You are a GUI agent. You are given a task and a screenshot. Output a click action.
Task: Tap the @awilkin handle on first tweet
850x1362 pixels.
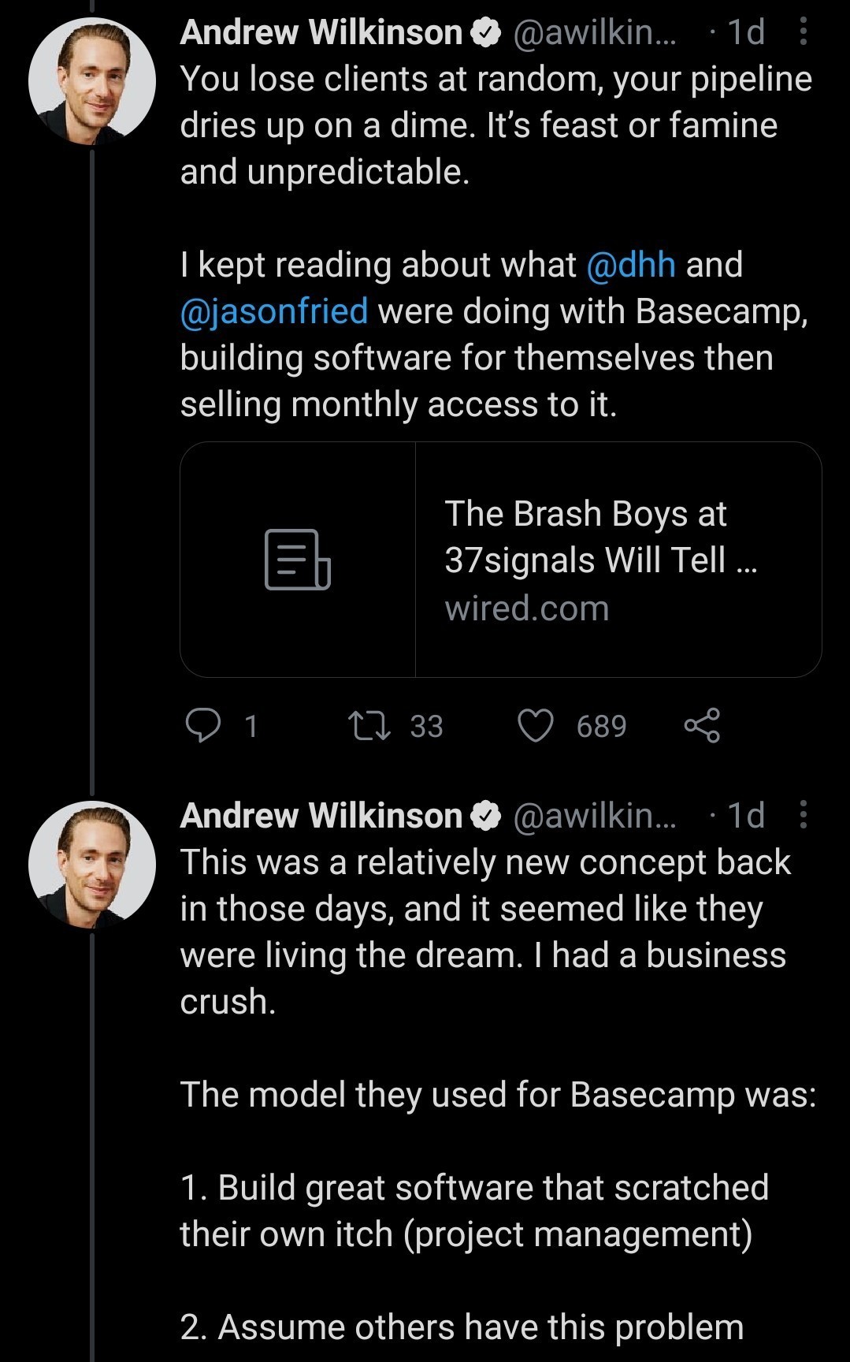click(595, 32)
